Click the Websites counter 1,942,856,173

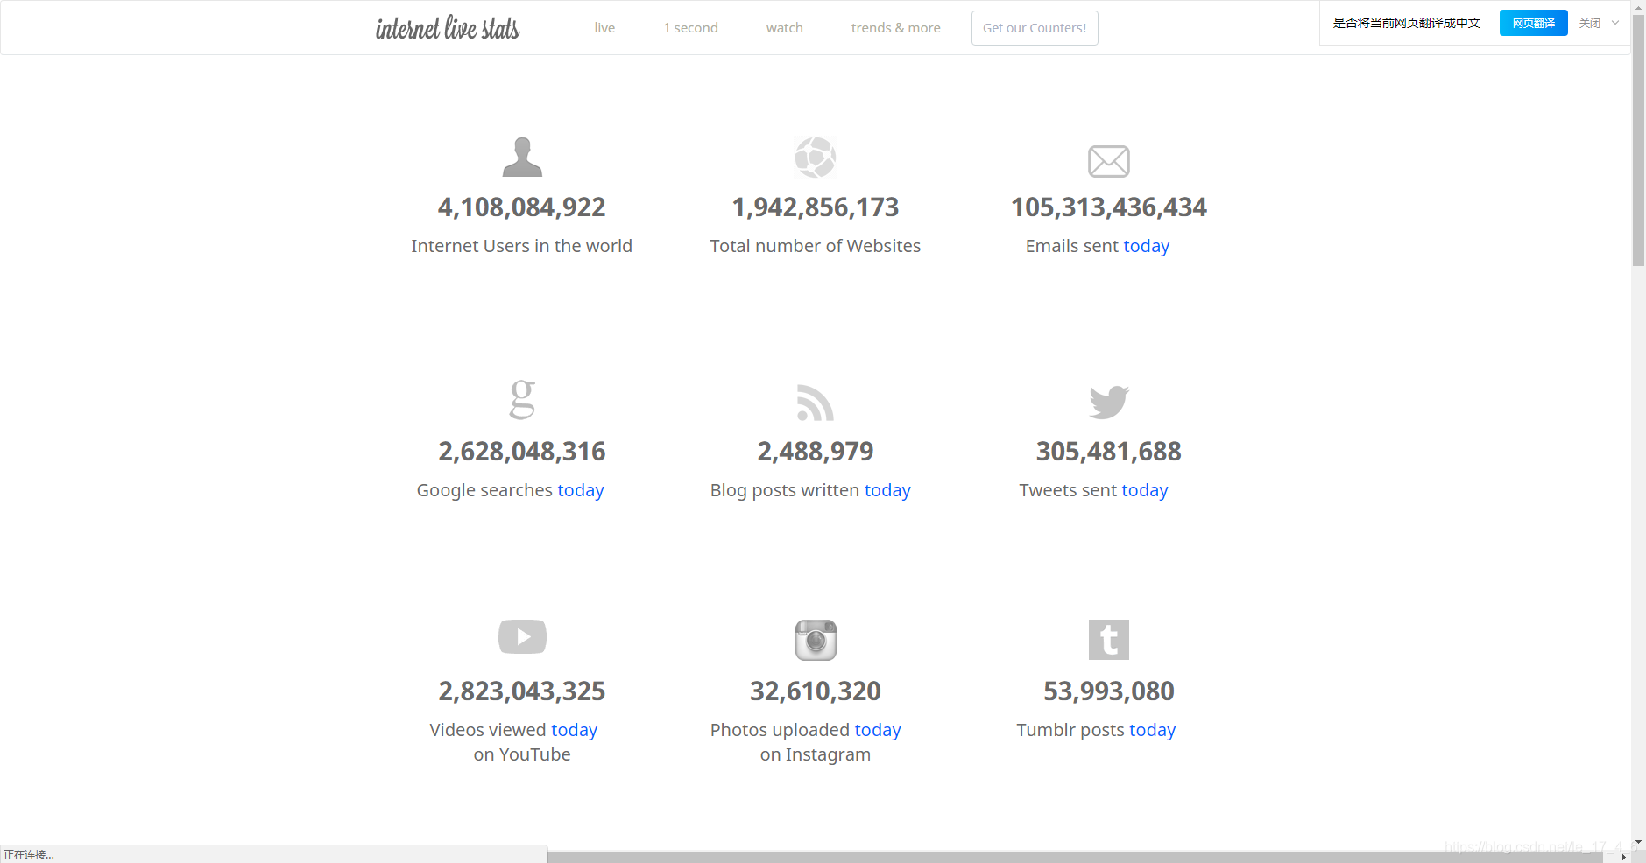pos(816,207)
